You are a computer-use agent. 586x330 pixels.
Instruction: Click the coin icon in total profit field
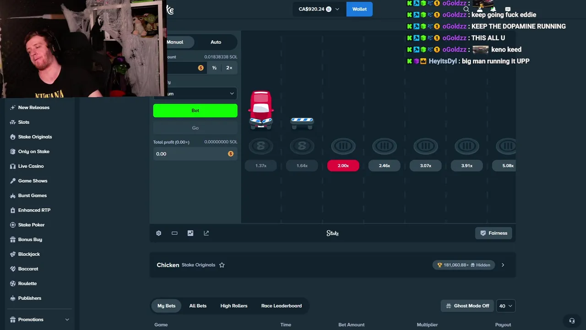230,154
